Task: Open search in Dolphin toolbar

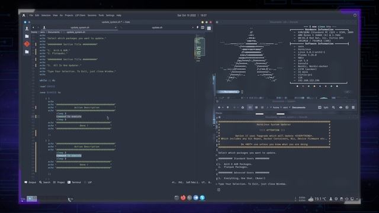Action: 333,108
